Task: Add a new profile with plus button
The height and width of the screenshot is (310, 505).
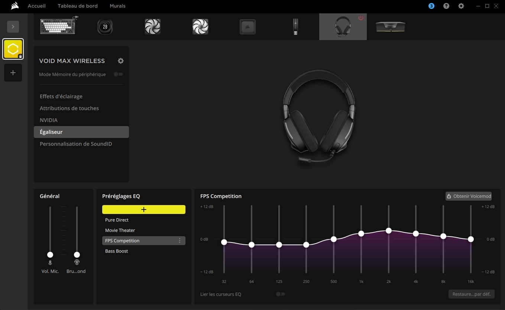Action: [13, 73]
